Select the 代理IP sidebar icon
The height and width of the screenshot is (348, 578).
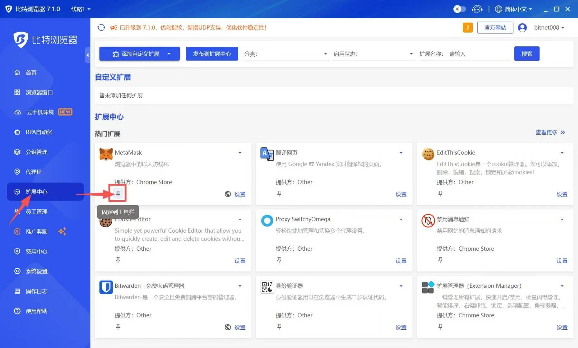(x=17, y=172)
